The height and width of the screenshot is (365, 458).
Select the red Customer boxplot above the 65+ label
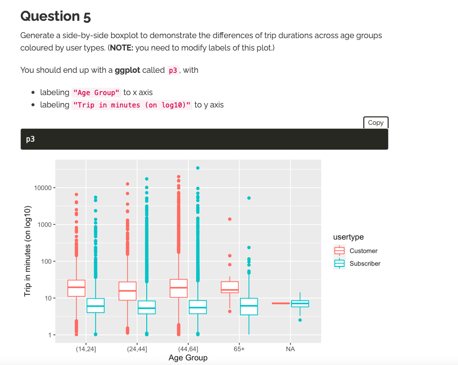pyautogui.click(x=229, y=287)
